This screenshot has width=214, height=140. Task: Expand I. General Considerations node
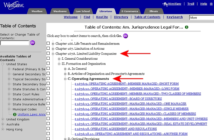[x=59, y=59]
